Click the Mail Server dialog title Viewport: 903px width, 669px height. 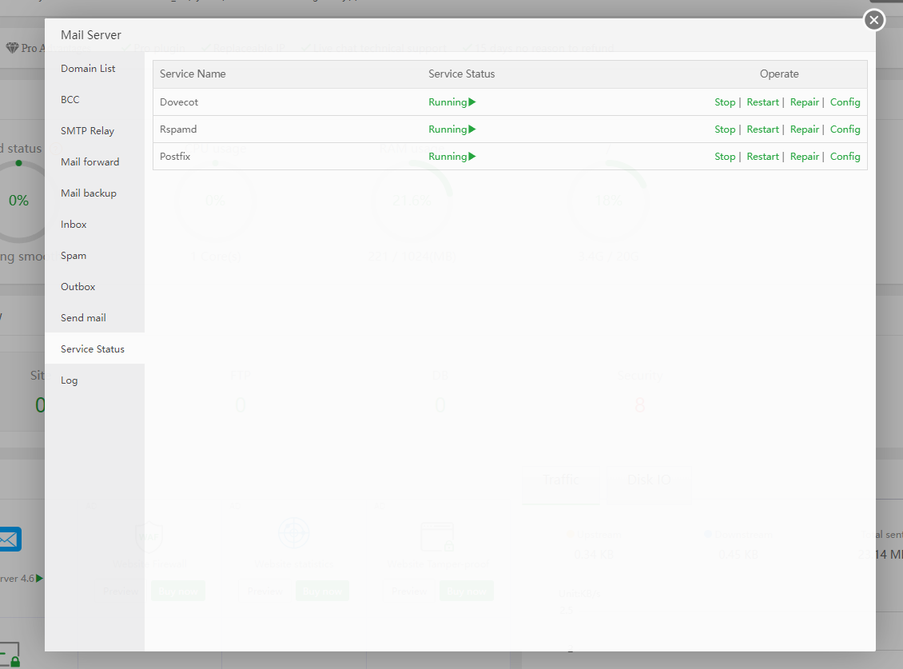91,35
